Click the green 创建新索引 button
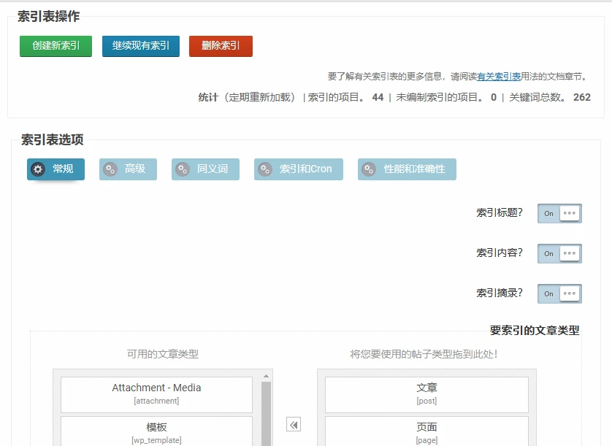 tap(56, 45)
